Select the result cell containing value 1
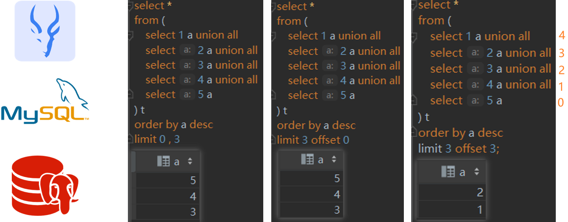568x222 pixels. (451, 209)
